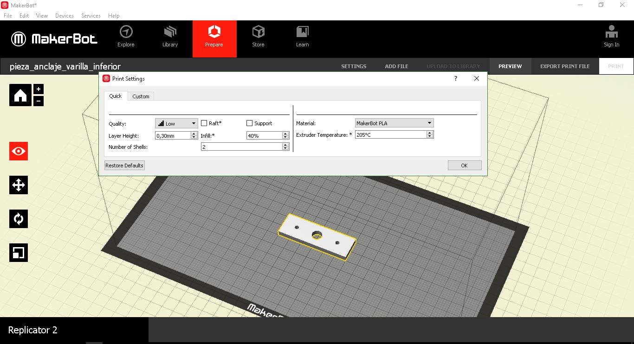634x344 pixels.
Task: Select the Move tool arrows
Action: (x=19, y=185)
